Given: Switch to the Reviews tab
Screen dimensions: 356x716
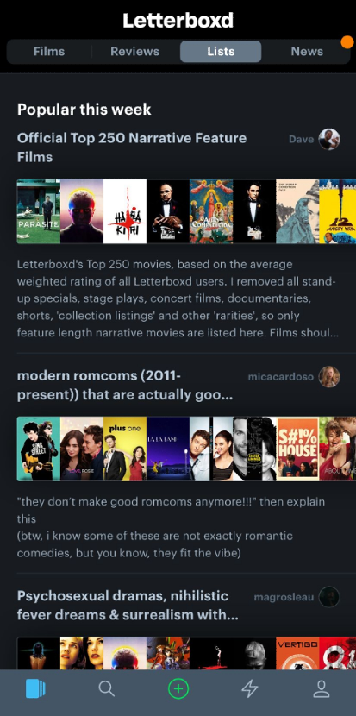Looking at the screenshot, I should 134,52.
